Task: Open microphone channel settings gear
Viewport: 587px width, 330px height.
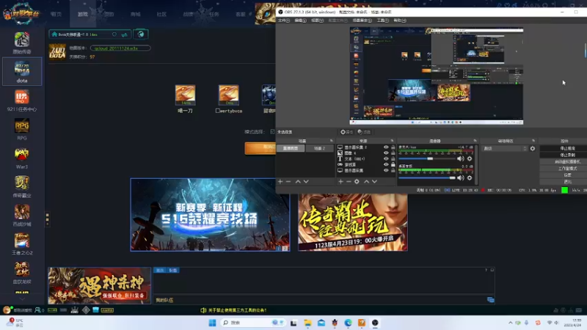Action: click(470, 158)
